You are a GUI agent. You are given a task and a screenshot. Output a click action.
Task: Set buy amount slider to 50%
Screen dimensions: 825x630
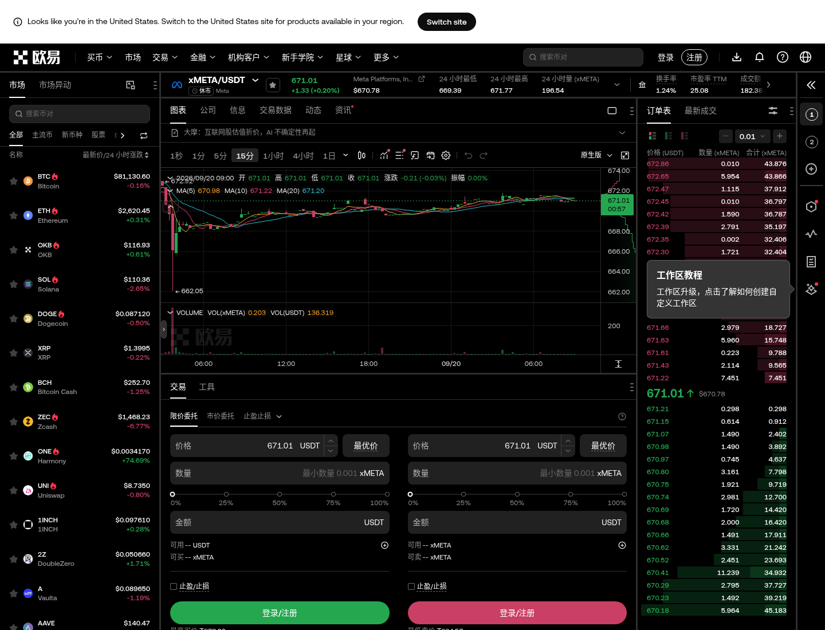tap(280, 494)
